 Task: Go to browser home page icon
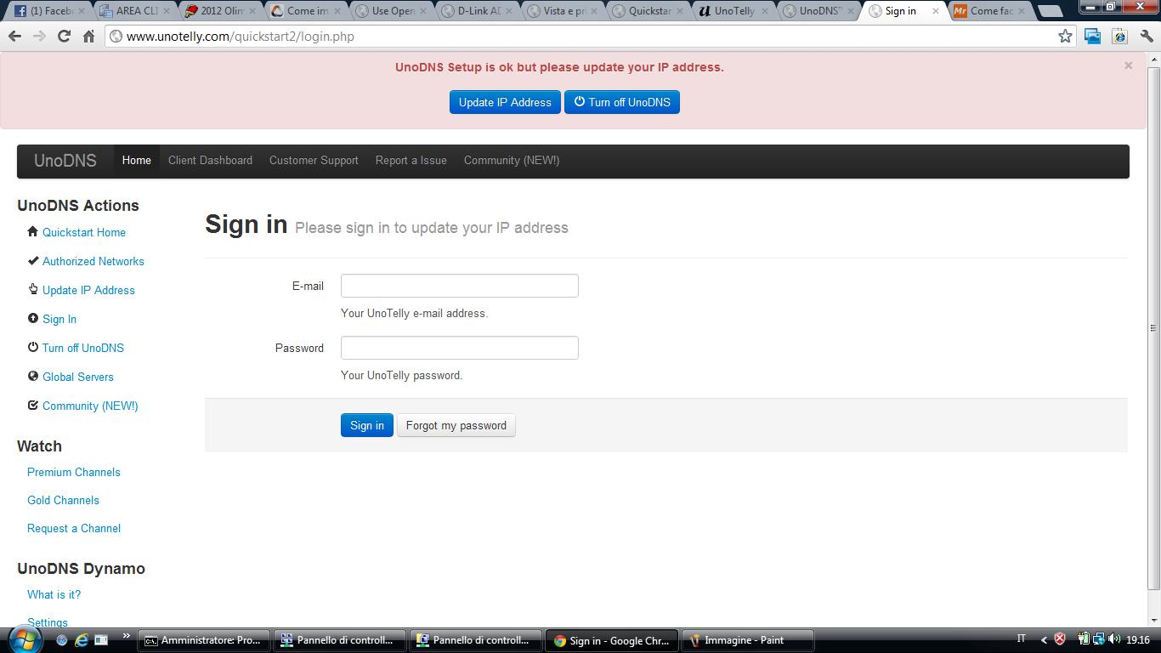pyautogui.click(x=88, y=37)
